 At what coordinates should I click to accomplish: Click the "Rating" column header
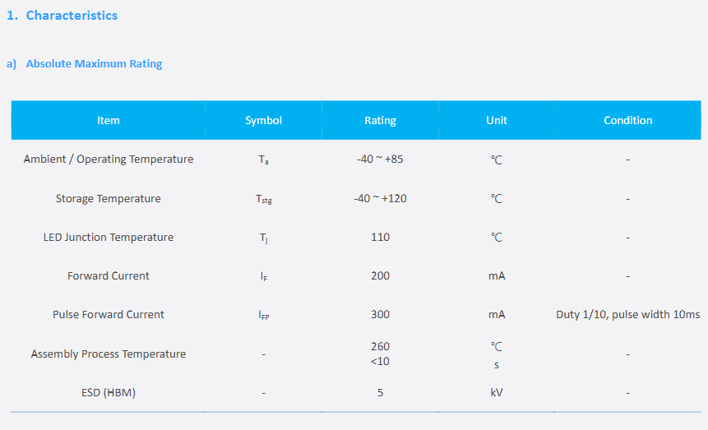coord(380,120)
